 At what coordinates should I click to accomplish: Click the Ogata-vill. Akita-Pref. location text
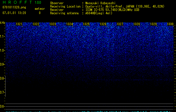point(125,6)
